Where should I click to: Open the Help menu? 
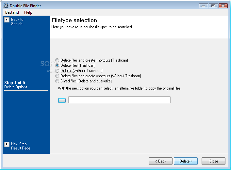[28, 12]
